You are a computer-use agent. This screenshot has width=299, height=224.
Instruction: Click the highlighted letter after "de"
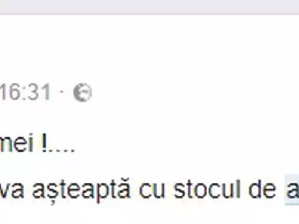[x=292, y=190]
